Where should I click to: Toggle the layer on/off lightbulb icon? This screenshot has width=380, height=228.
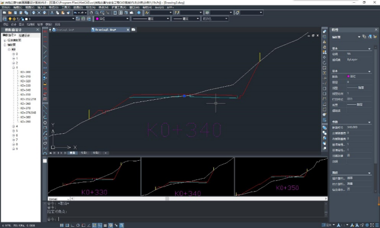tap(10, 18)
